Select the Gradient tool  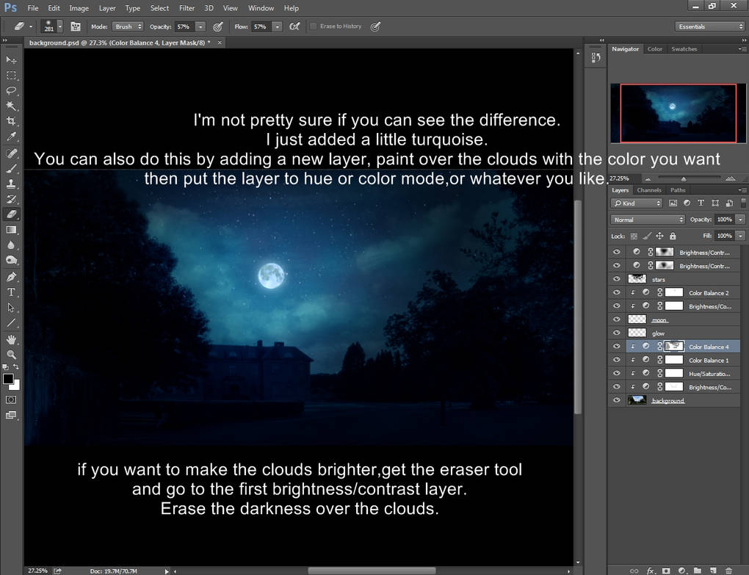coord(11,230)
